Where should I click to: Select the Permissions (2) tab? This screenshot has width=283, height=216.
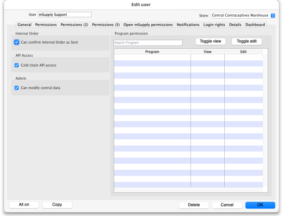tap(74, 25)
